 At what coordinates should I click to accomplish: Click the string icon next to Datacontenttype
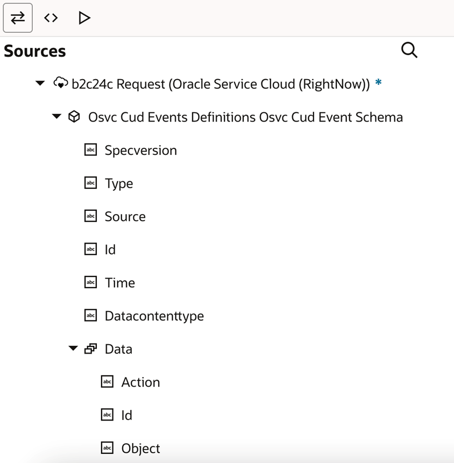point(90,316)
